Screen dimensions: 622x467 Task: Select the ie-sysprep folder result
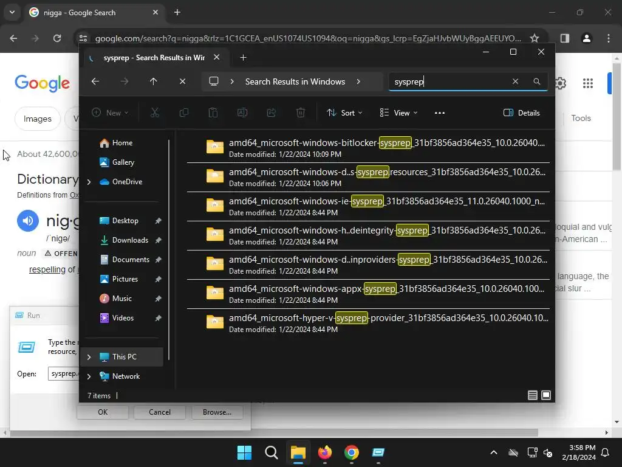coord(368,207)
